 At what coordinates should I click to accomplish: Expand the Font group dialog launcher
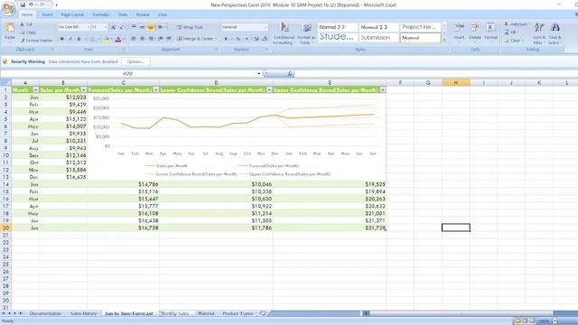point(124,50)
